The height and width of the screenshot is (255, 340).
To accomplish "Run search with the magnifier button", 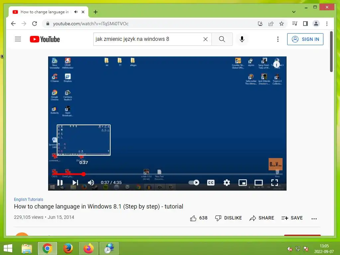I will point(222,39).
